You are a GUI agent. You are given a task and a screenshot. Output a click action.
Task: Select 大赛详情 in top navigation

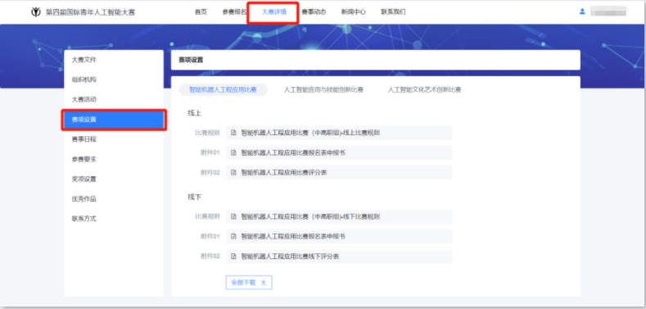click(x=274, y=12)
